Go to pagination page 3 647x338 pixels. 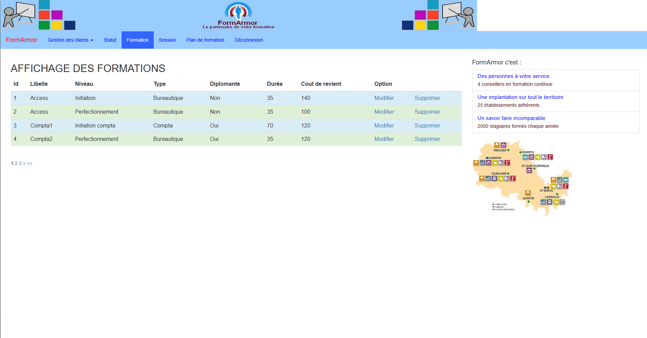(x=20, y=163)
